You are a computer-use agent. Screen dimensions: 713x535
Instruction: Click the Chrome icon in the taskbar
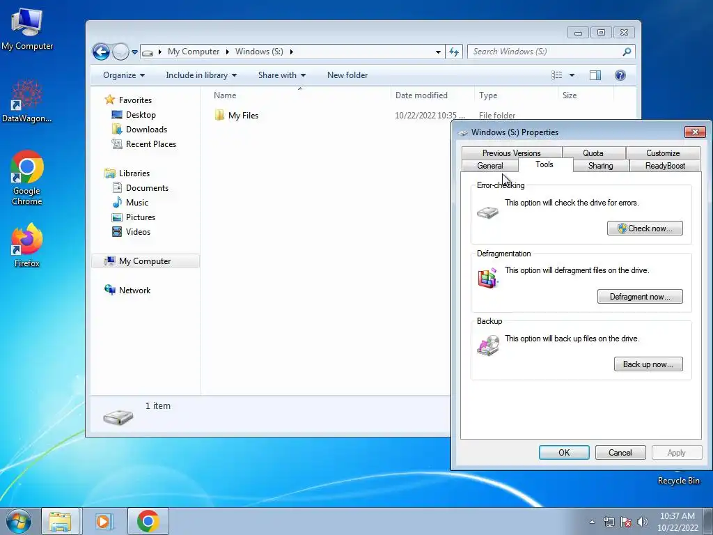click(x=148, y=521)
